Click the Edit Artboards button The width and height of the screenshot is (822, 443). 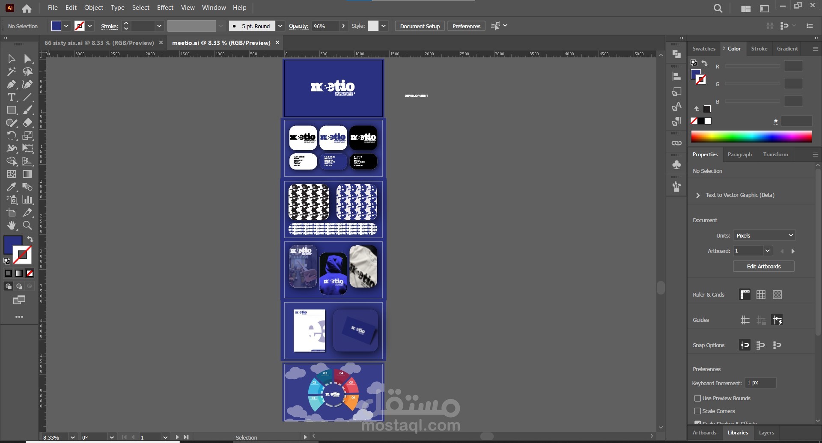(x=764, y=266)
